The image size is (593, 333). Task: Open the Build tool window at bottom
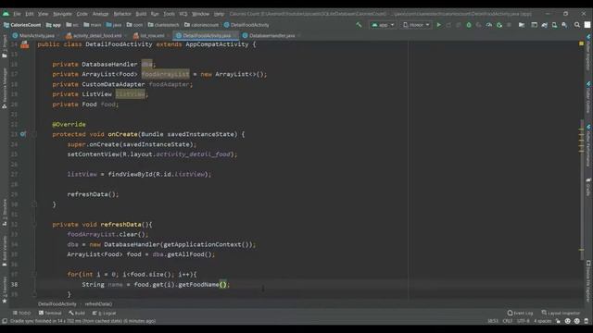[77, 313]
